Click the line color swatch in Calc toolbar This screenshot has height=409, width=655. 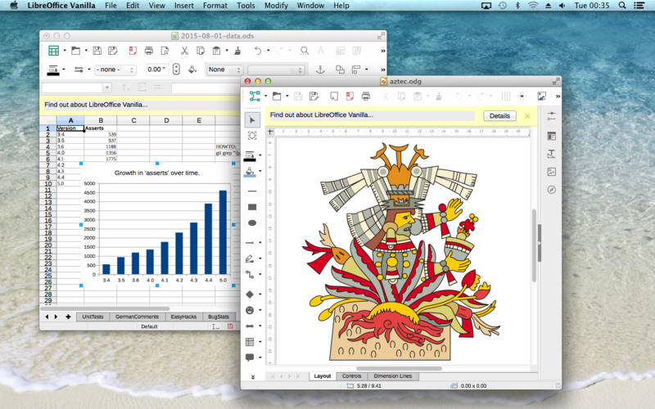[x=53, y=70]
